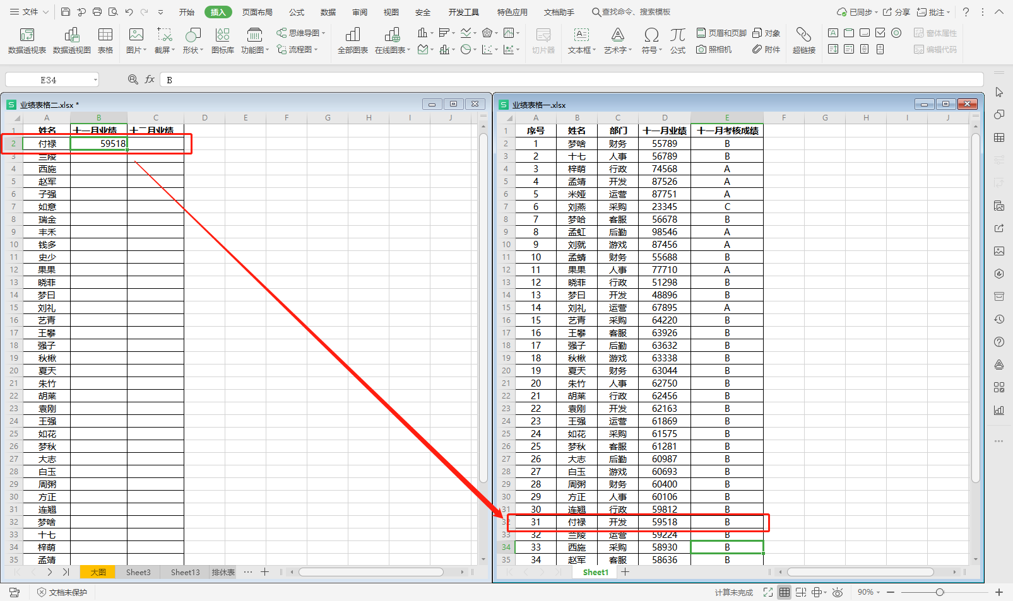
Task: Expand the name box dropdown arrow
Action: [x=95, y=79]
